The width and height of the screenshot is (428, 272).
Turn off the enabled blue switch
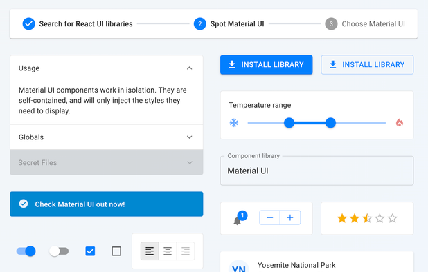tap(26, 251)
